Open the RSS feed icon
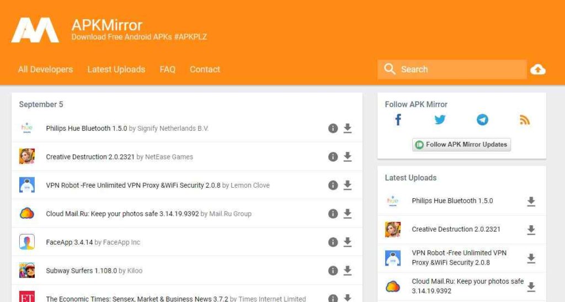Screen dimensions: 565x302 pyautogui.click(x=525, y=120)
